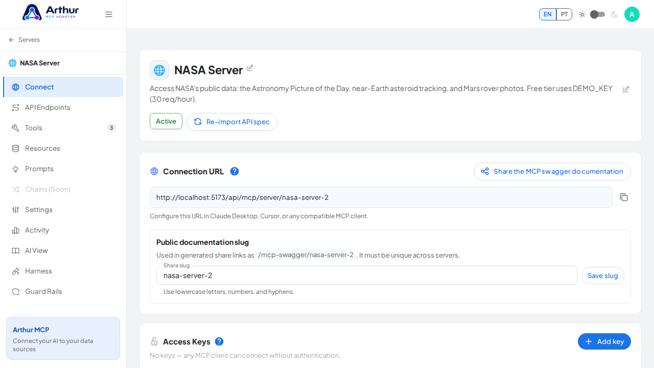
Task: Edit the NASA Server title with pencil icon
Action: (x=250, y=68)
